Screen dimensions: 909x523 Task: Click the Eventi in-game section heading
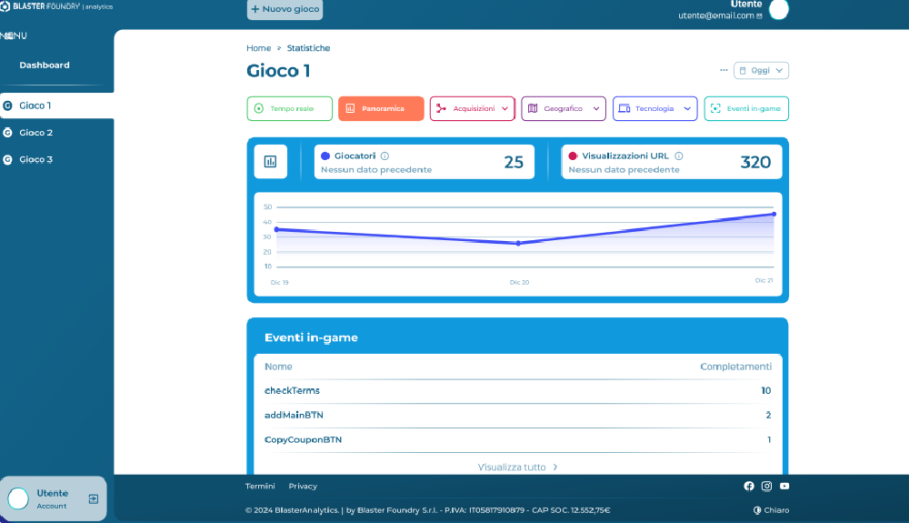click(311, 337)
